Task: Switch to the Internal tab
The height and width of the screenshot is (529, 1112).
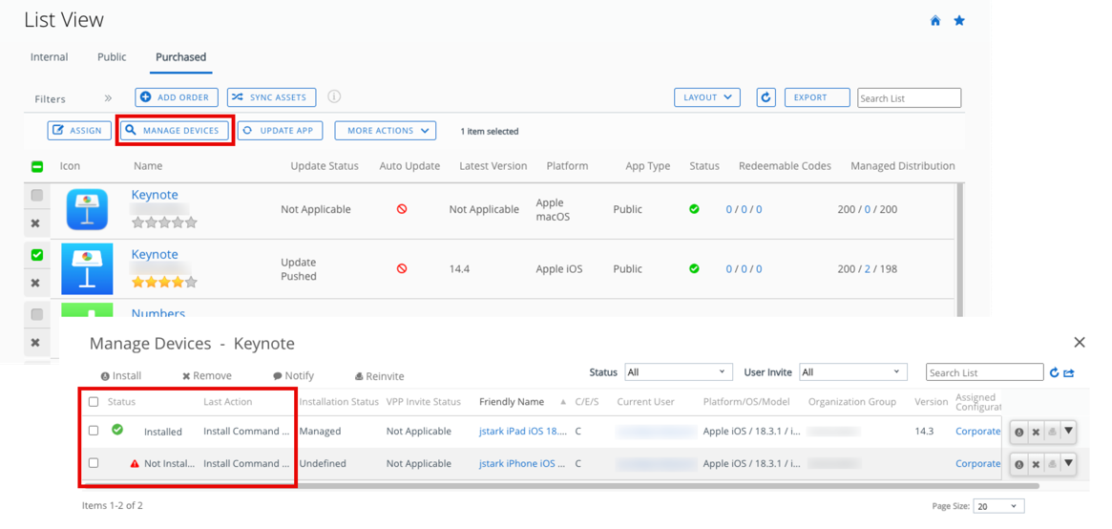Action: (x=49, y=57)
